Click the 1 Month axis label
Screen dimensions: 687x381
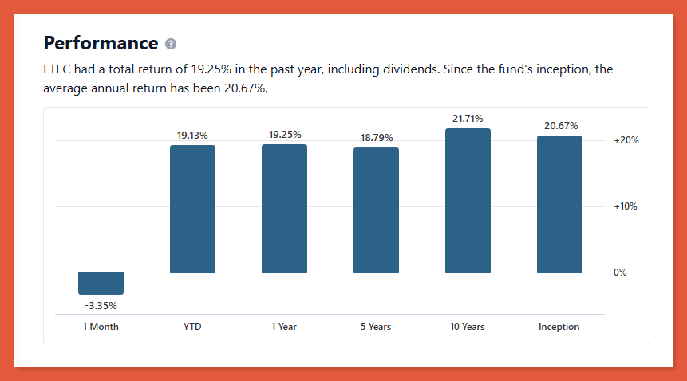click(x=101, y=327)
